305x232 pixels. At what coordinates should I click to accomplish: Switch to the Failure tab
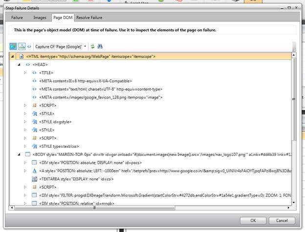(x=17, y=18)
